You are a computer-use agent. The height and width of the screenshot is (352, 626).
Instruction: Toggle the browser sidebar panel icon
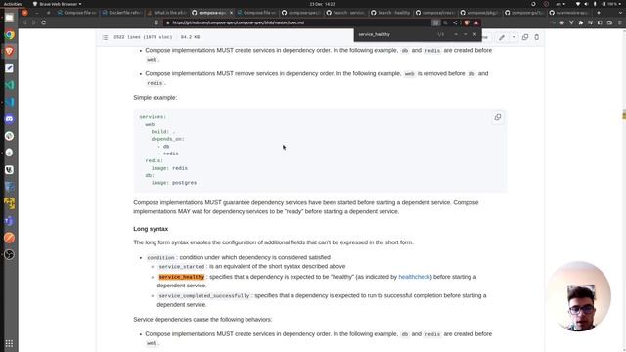click(x=600, y=22)
